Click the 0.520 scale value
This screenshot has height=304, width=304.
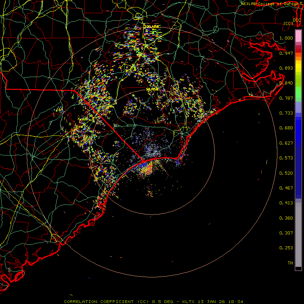click(x=286, y=173)
